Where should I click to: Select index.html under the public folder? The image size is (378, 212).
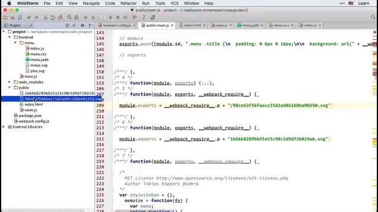pos(34,104)
